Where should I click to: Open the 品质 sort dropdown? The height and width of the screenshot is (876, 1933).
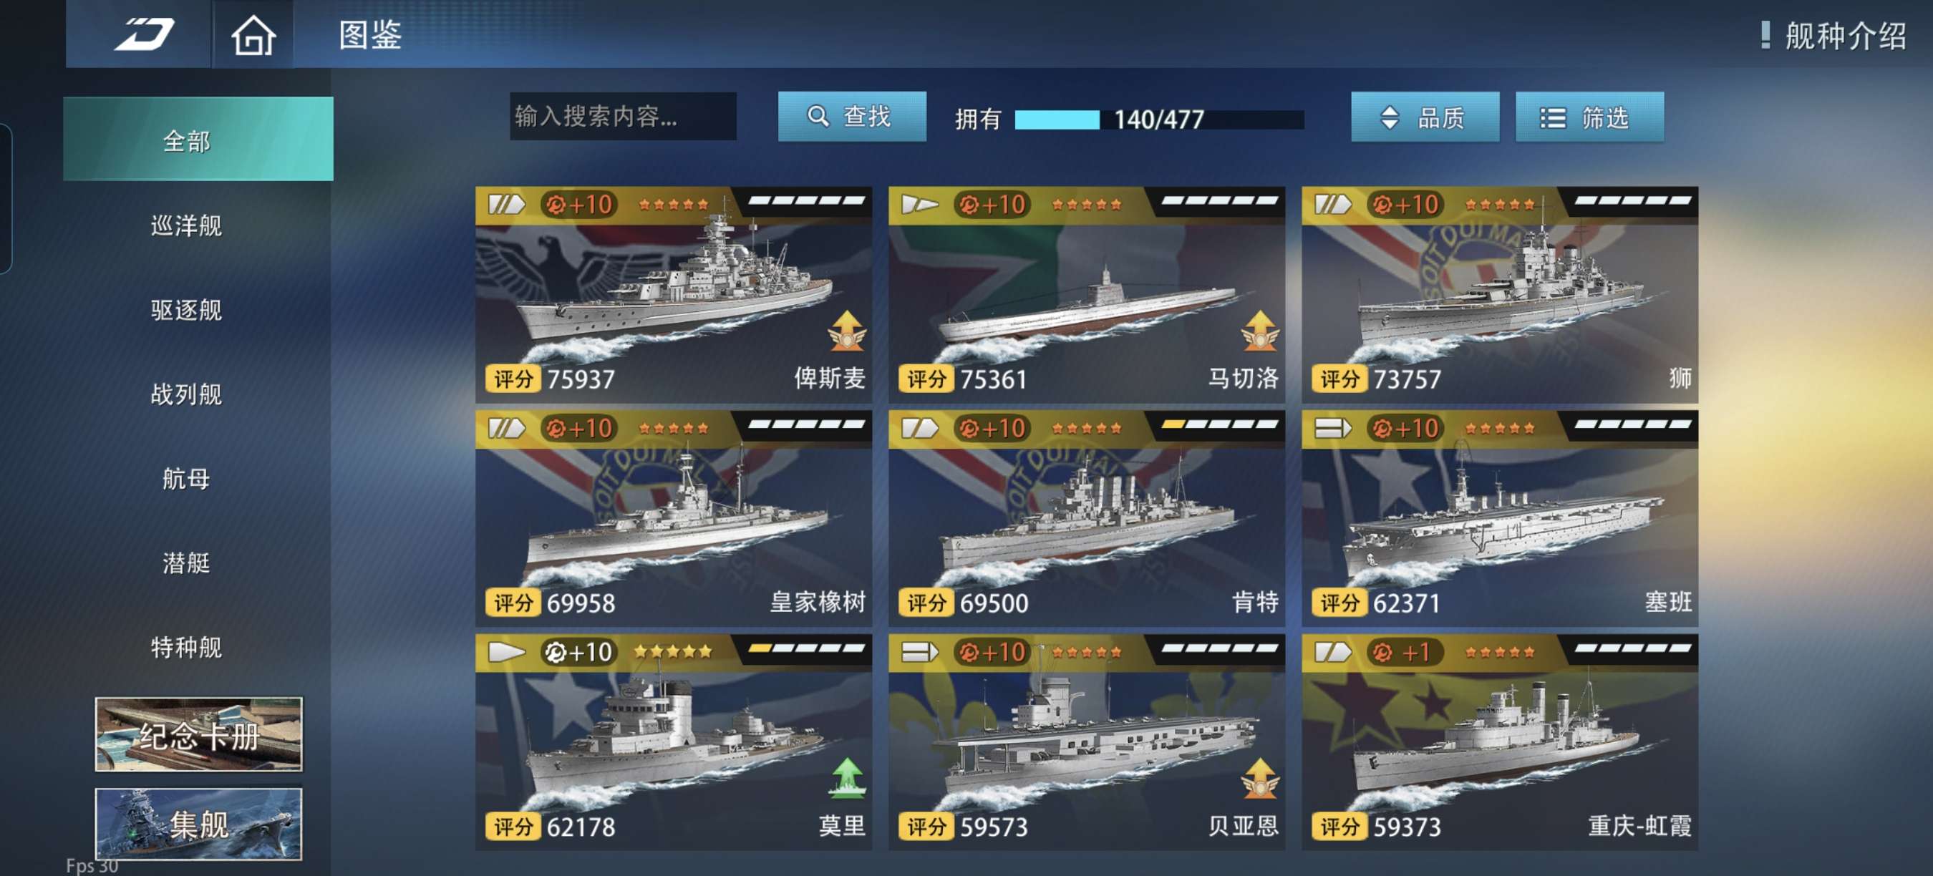pyautogui.click(x=1424, y=117)
